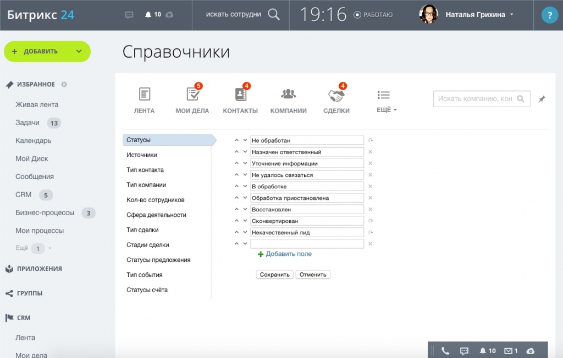
Task: Open Тип события reference
Action: [145, 275]
